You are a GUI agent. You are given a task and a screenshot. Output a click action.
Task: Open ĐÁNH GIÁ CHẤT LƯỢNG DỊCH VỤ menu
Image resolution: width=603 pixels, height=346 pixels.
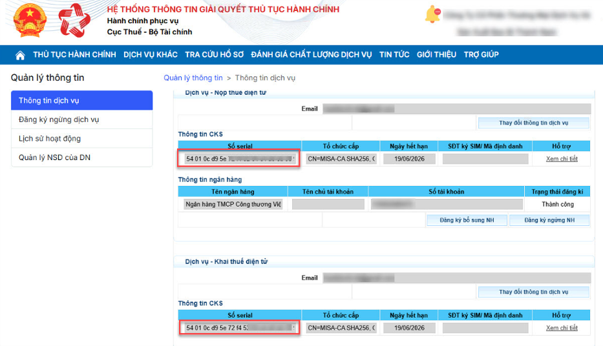tap(312, 55)
